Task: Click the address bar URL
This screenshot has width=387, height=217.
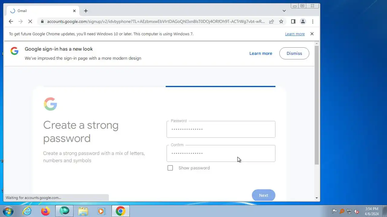Action: click(x=156, y=21)
